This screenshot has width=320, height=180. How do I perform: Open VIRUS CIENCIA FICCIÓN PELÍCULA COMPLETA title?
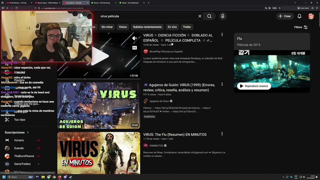click(178, 38)
